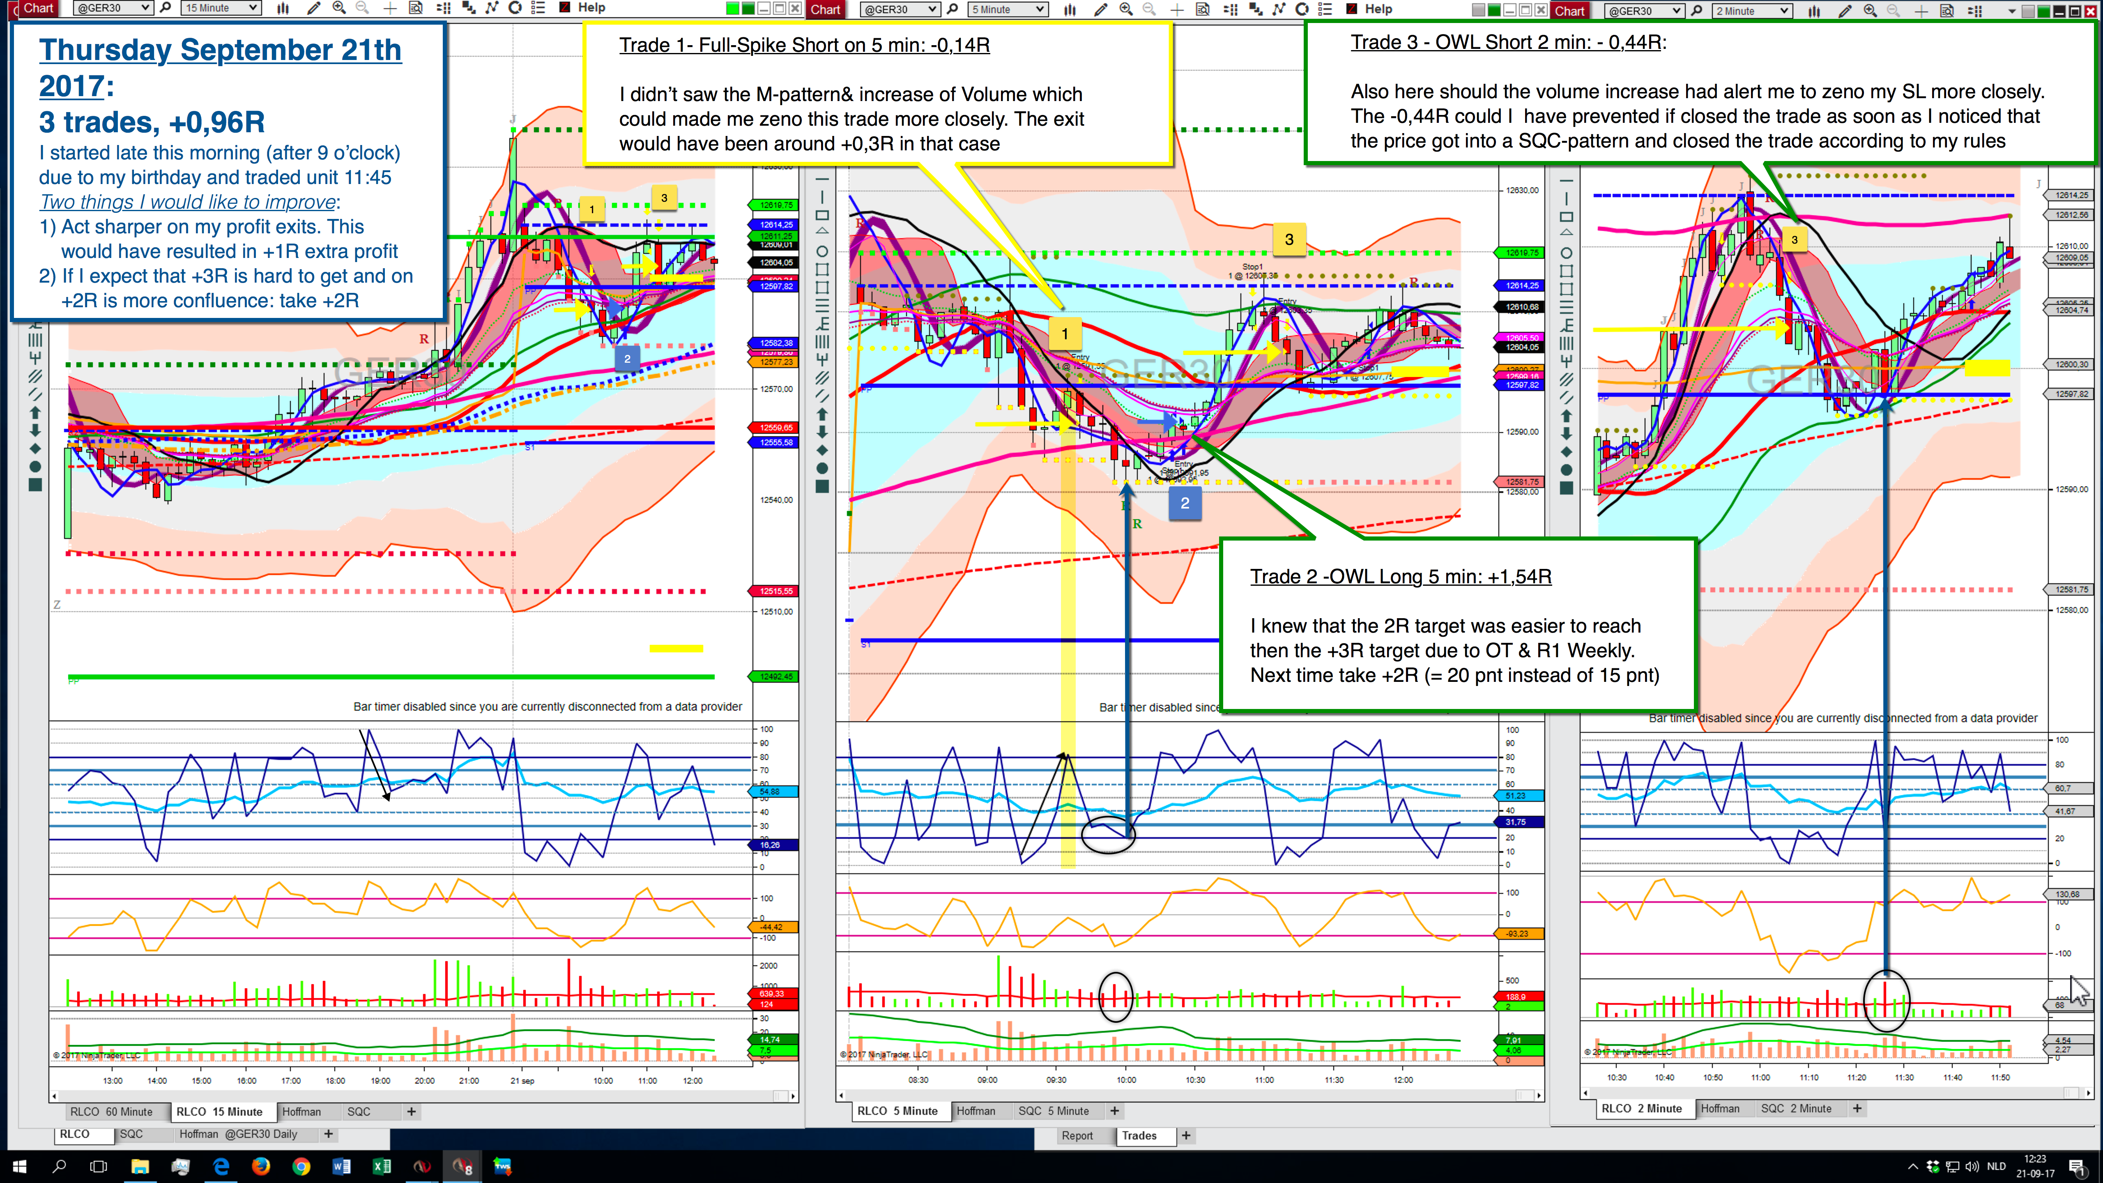Toggle gray instrument link on 5 Minute chart
2103x1183 pixels.
coord(1479,10)
